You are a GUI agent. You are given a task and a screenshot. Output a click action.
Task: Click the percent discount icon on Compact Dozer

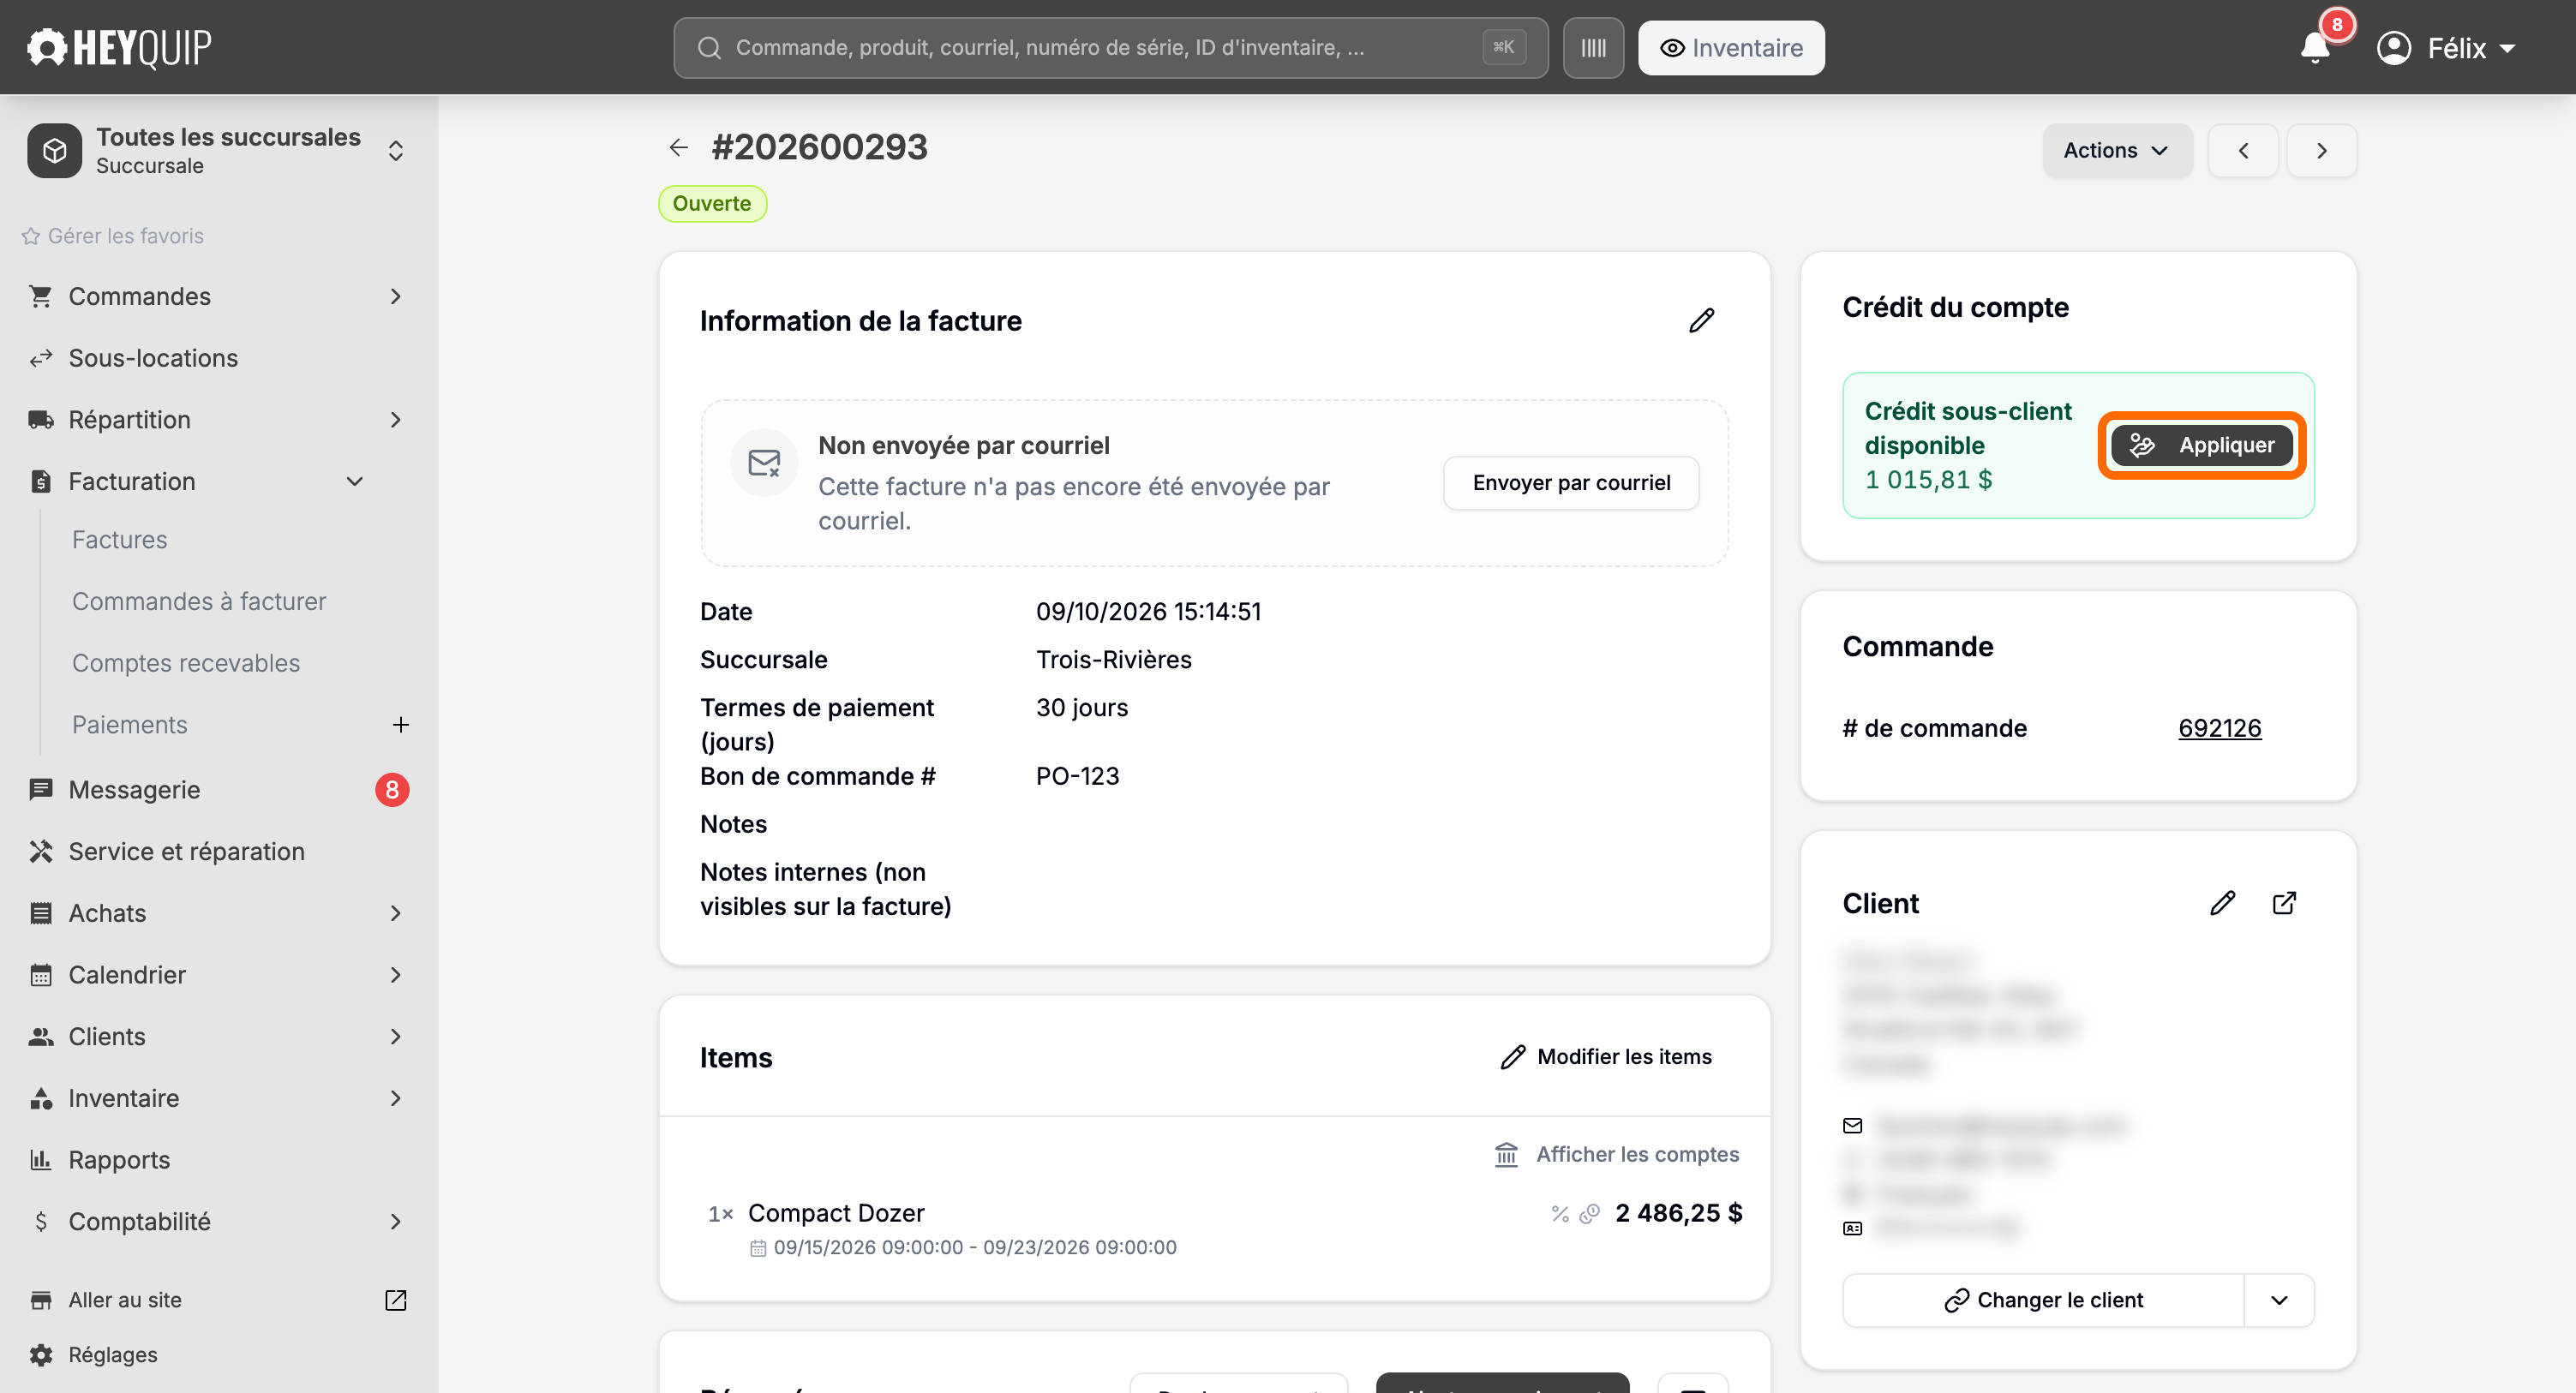click(1559, 1213)
